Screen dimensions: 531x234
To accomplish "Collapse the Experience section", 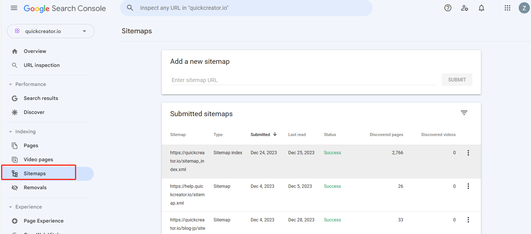I will 11,207.
